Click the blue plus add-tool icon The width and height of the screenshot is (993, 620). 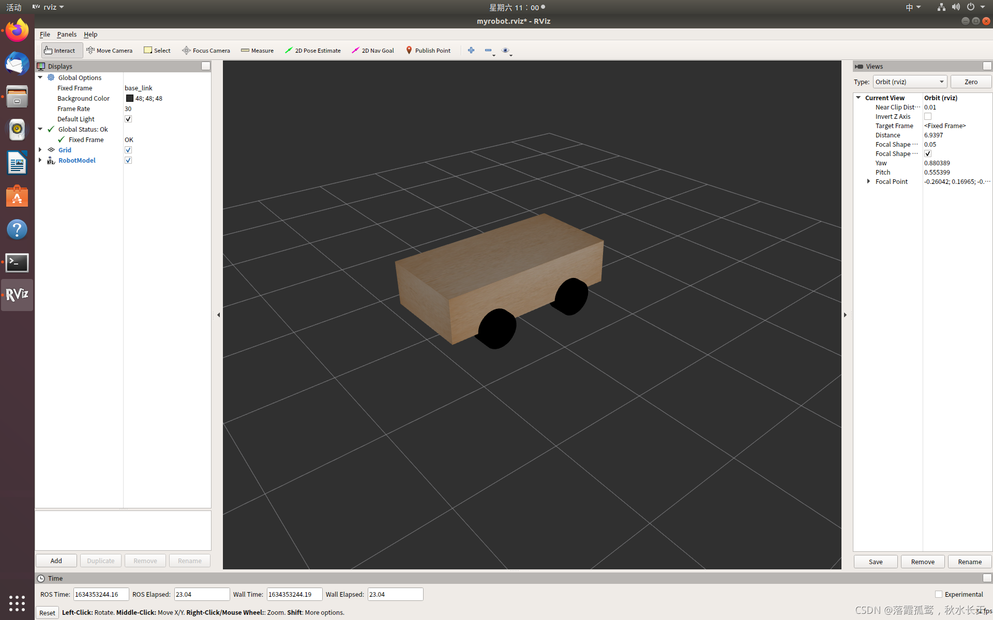coord(471,51)
